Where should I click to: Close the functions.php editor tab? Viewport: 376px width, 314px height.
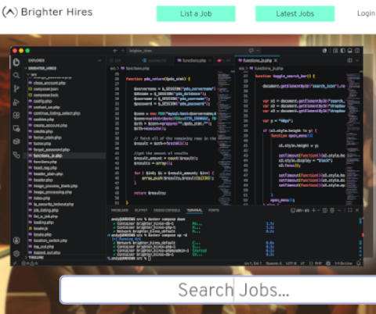pos(210,60)
